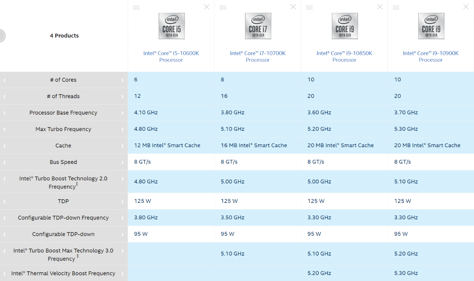This screenshot has height=281, width=474.
Task: Click the 4.10 GHz base frequency value
Action: tap(146, 112)
